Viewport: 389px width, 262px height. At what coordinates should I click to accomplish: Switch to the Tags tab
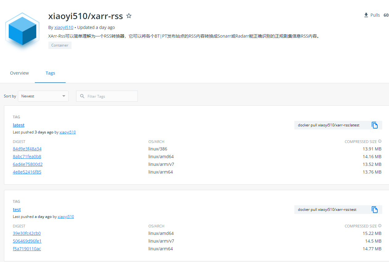point(50,73)
